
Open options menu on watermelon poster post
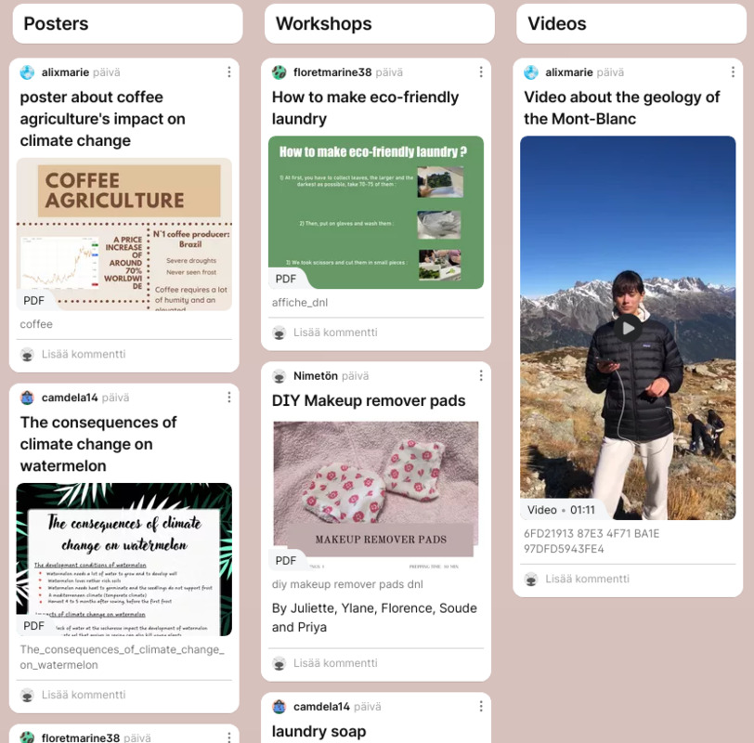click(228, 398)
